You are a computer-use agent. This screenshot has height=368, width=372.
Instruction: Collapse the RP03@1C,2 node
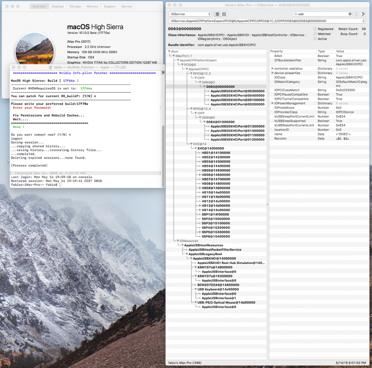point(191,74)
